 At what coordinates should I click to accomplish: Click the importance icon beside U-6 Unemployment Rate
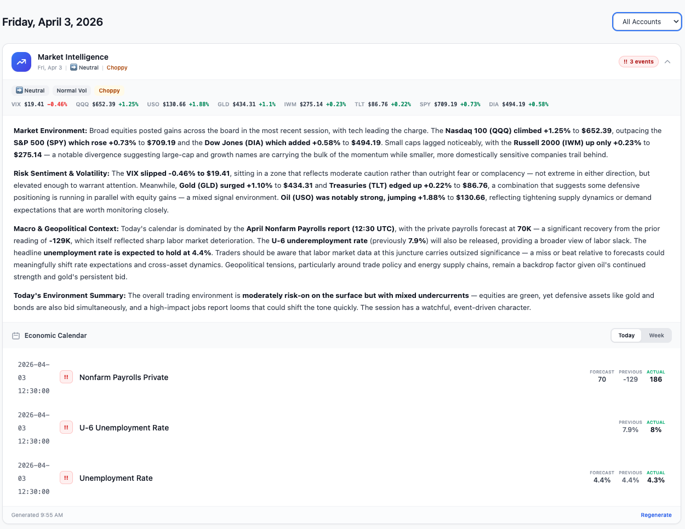click(66, 427)
